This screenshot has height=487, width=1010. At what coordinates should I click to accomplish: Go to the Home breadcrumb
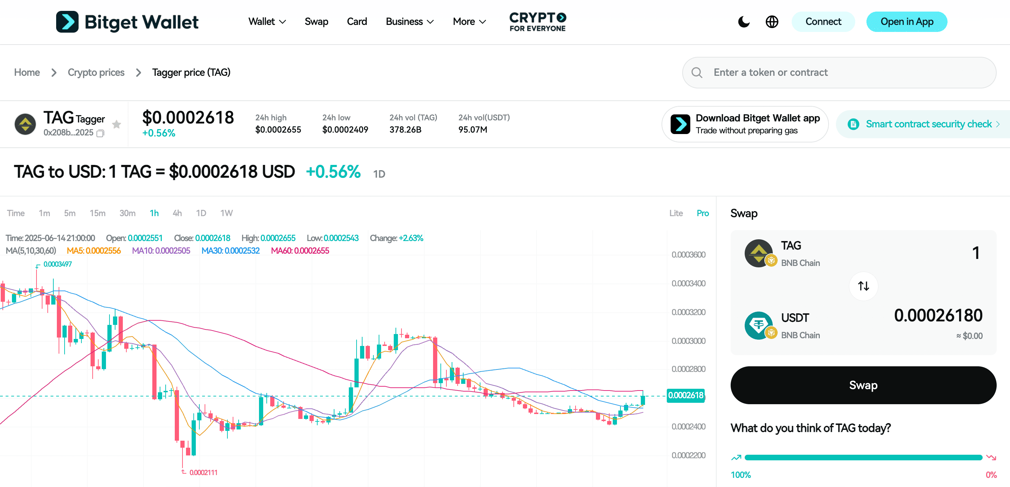click(x=27, y=73)
